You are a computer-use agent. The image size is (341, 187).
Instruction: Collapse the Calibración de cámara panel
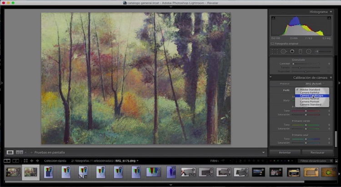[331, 77]
